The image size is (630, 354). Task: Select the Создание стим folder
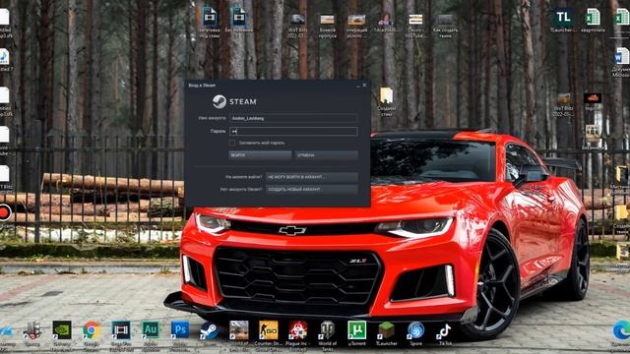386,96
